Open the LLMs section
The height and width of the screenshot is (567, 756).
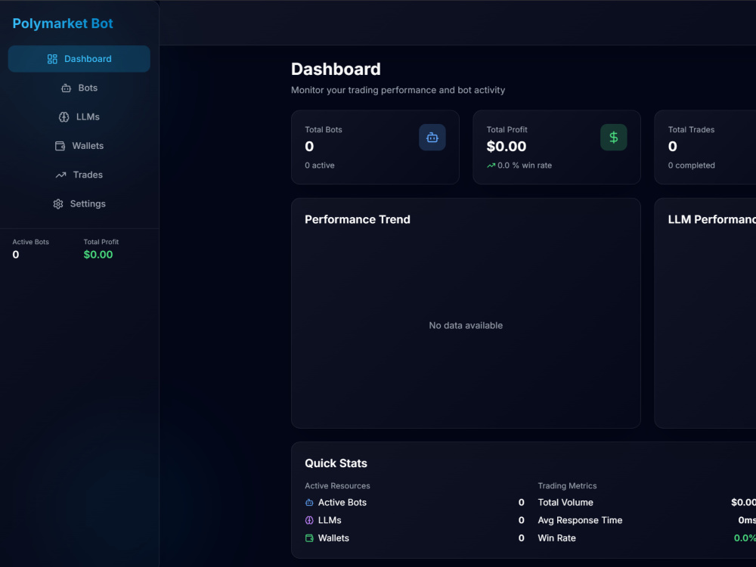pyautogui.click(x=79, y=117)
